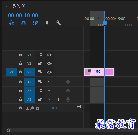This screenshot has width=138, height=135.
Task: Toggle V1 track targeting button
Action: (30, 72)
